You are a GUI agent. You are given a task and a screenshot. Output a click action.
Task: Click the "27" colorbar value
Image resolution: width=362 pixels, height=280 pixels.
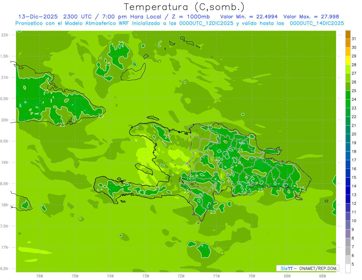coord(354,73)
